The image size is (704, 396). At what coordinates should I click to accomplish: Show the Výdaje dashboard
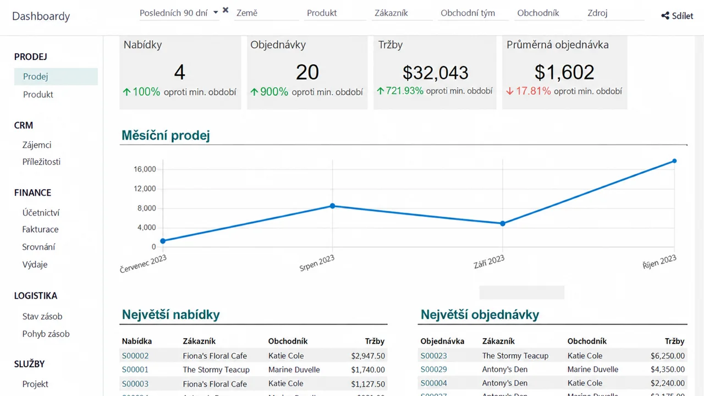click(x=35, y=265)
